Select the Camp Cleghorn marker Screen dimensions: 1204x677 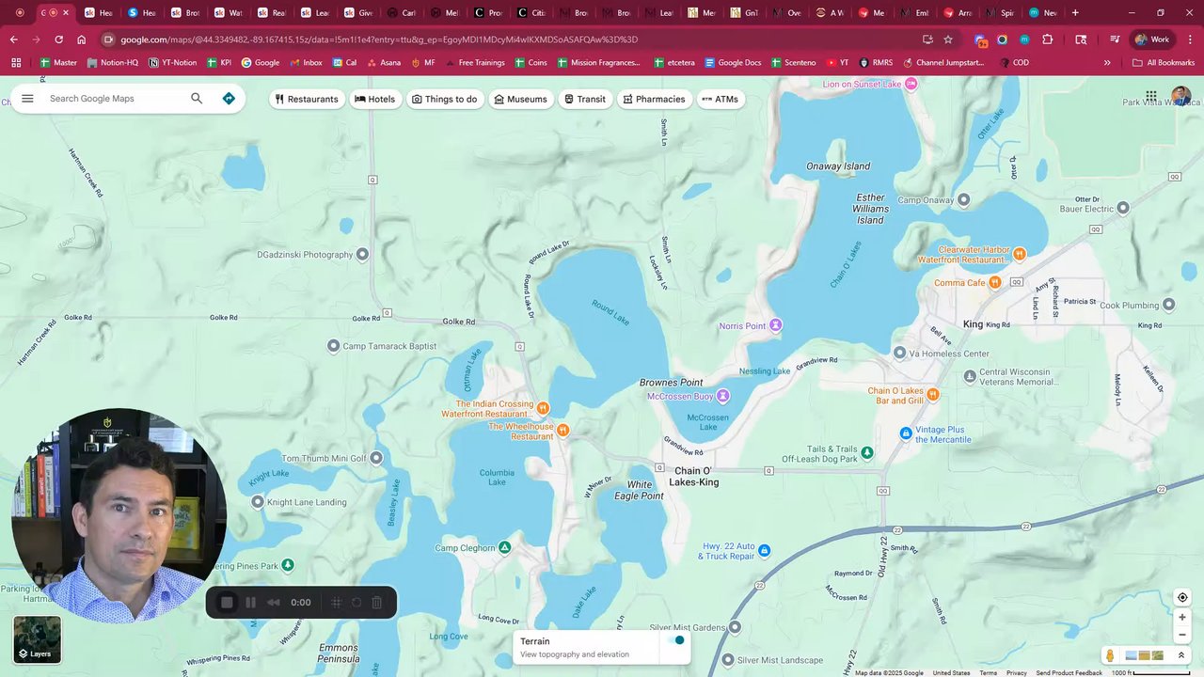point(505,547)
